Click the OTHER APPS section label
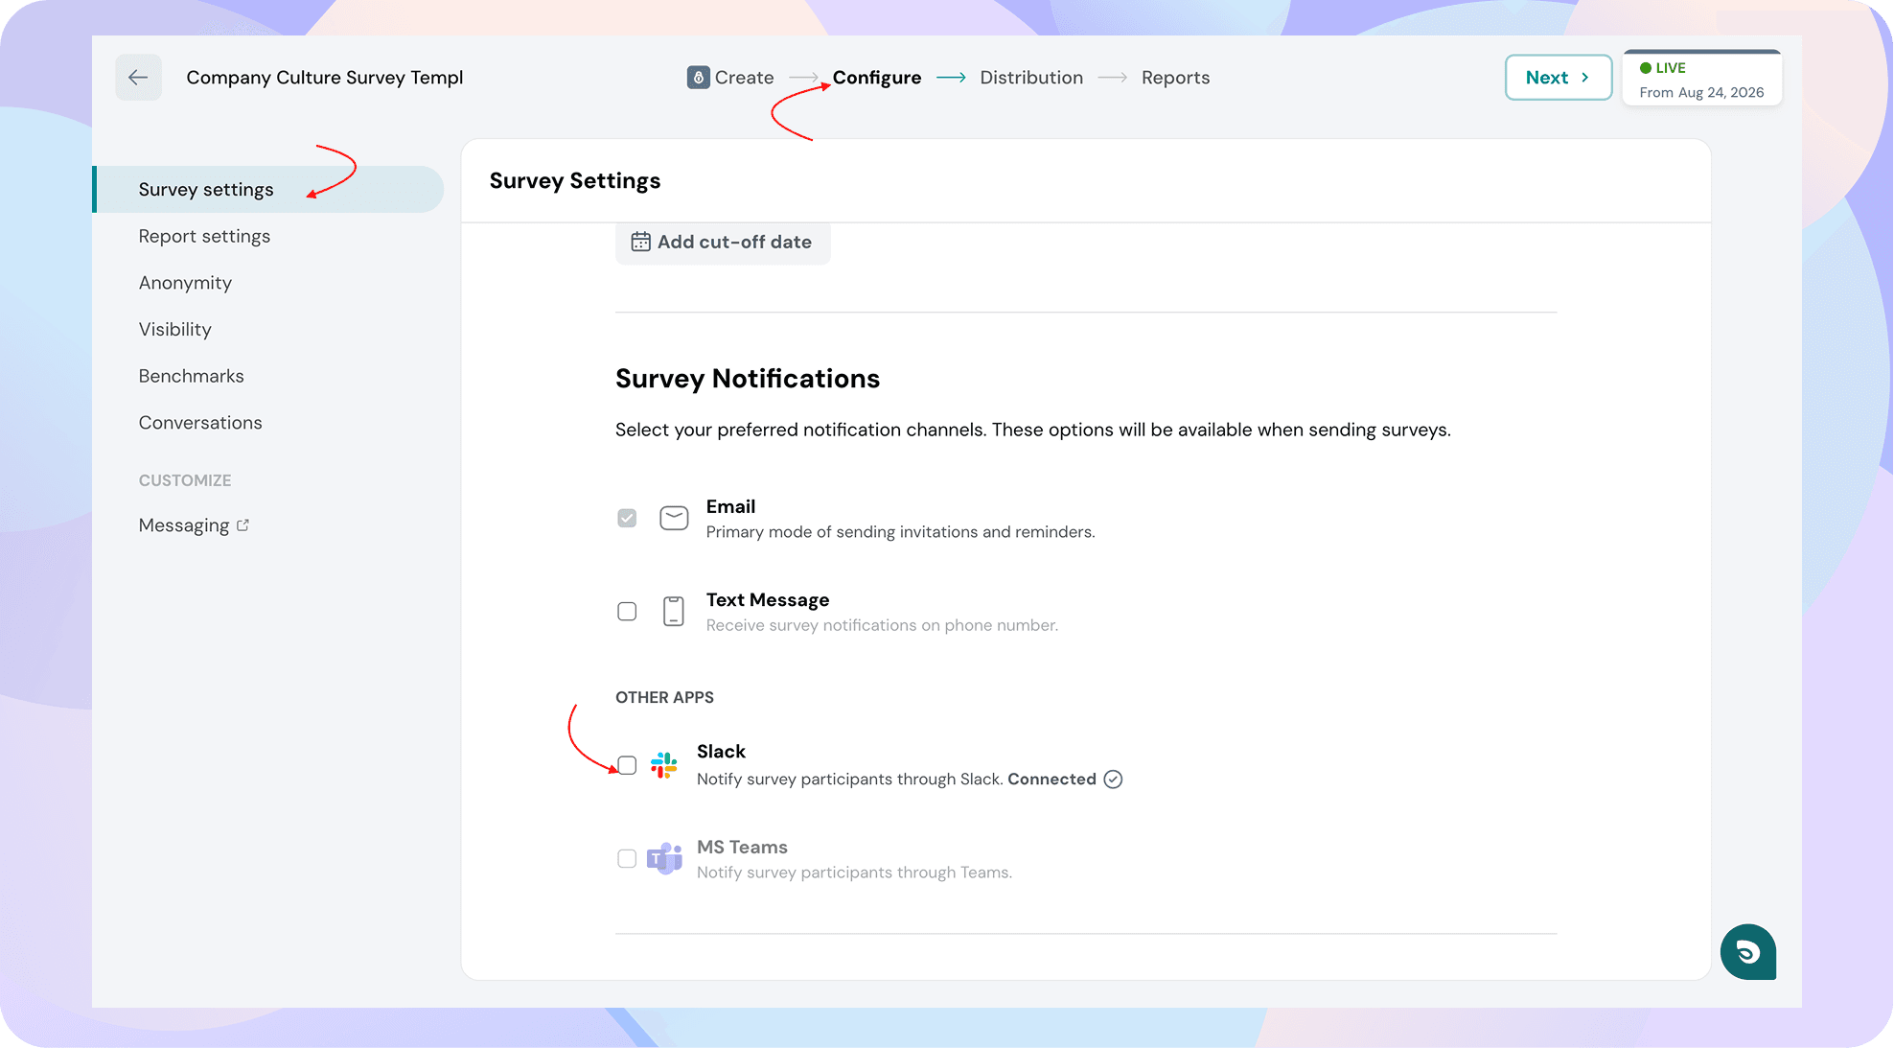The width and height of the screenshot is (1894, 1048). pos(664,698)
